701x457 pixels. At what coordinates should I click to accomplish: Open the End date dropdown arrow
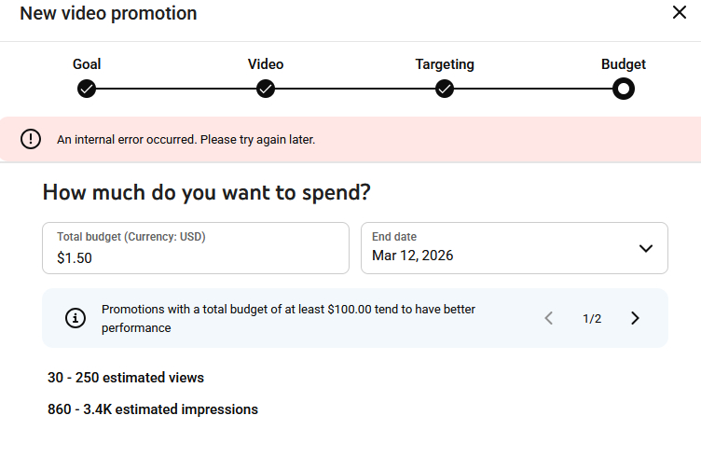(x=645, y=248)
